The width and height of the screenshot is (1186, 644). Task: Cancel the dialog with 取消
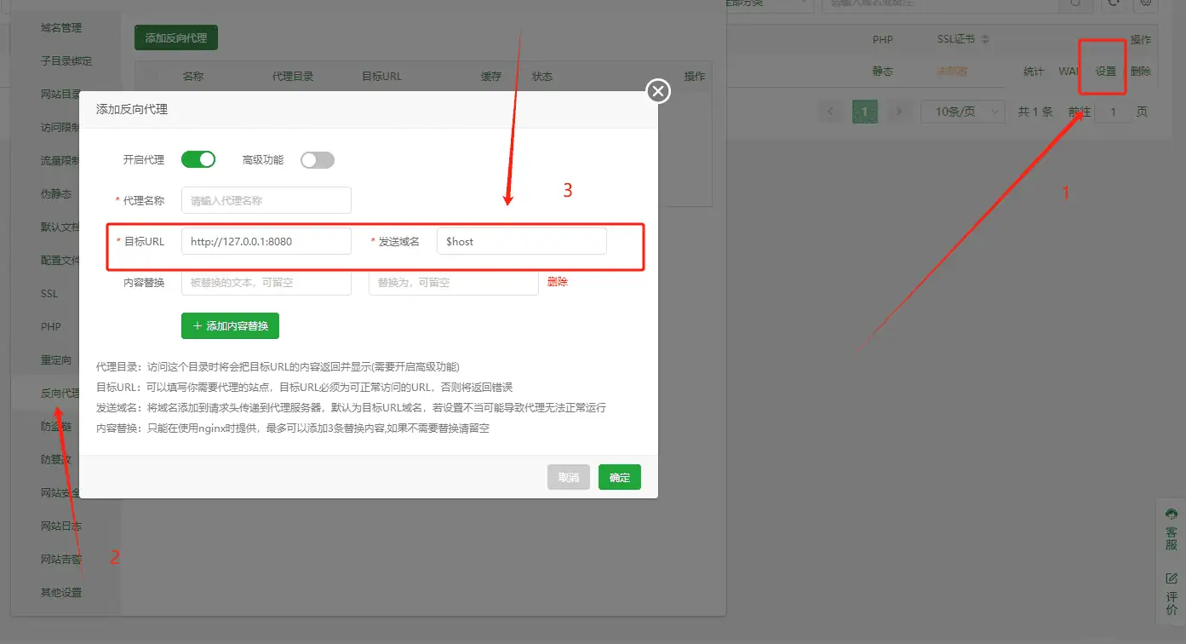(568, 477)
